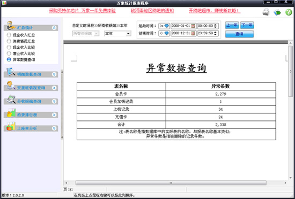
Task: Click the 2,279 value cell
Action: click(220, 94)
